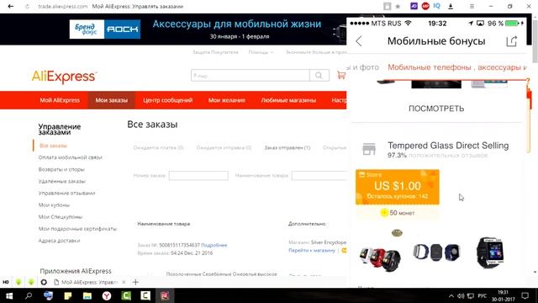This screenshot has height=303, width=538.
Task: Open Windows taskbar search
Action: (29, 295)
